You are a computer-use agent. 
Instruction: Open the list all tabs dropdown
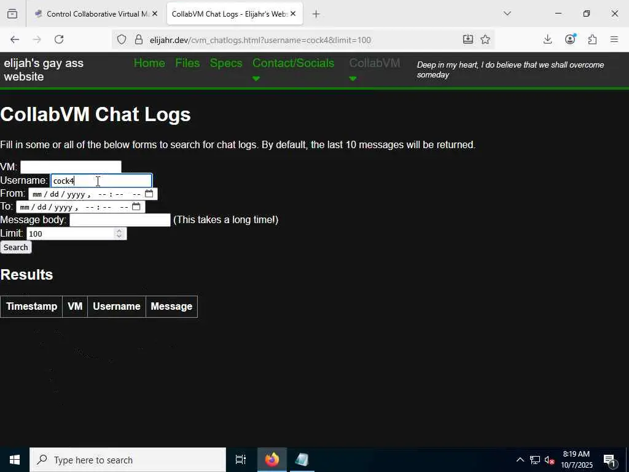coord(507,14)
